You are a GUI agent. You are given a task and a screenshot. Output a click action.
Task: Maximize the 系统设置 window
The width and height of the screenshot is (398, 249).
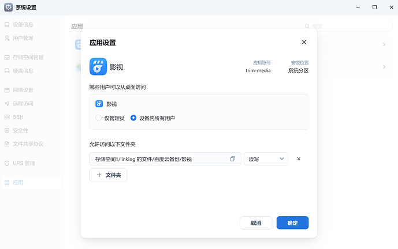(x=374, y=7)
